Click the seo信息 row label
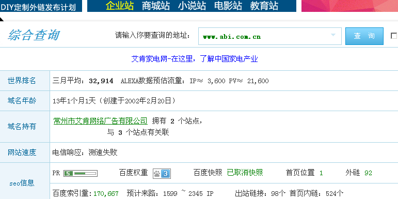This screenshot has width=398, height=199. pyautogui.click(x=22, y=183)
